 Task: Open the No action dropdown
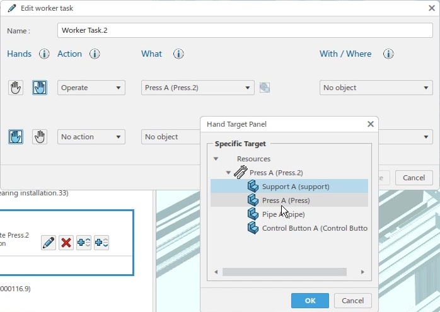(91, 137)
